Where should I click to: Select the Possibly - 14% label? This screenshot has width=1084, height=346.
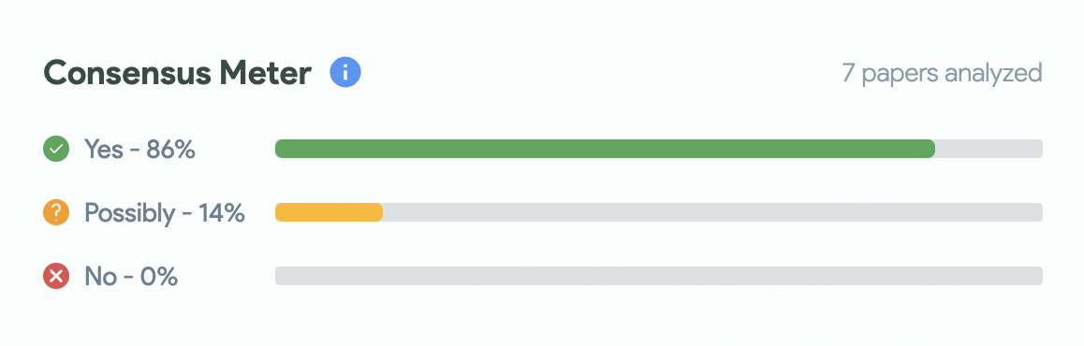165,212
